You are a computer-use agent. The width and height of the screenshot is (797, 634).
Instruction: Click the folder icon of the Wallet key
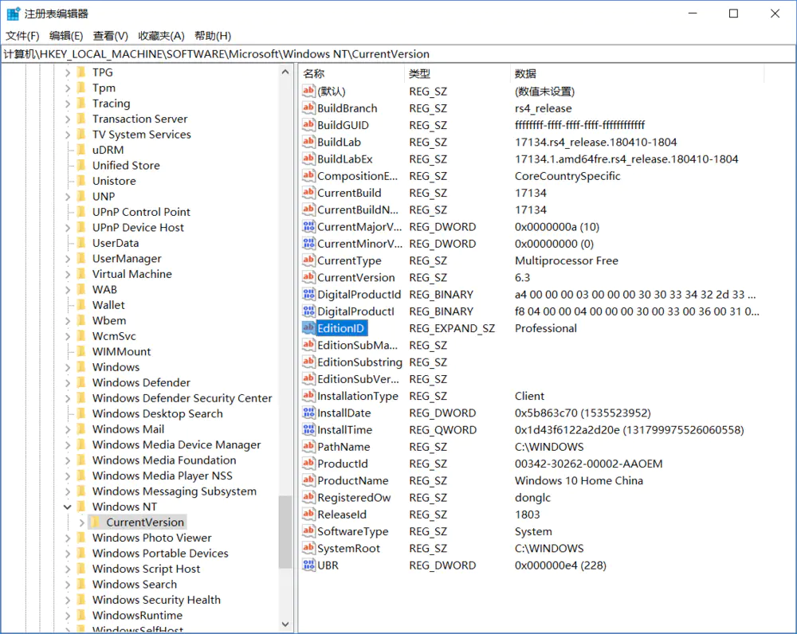click(x=81, y=305)
